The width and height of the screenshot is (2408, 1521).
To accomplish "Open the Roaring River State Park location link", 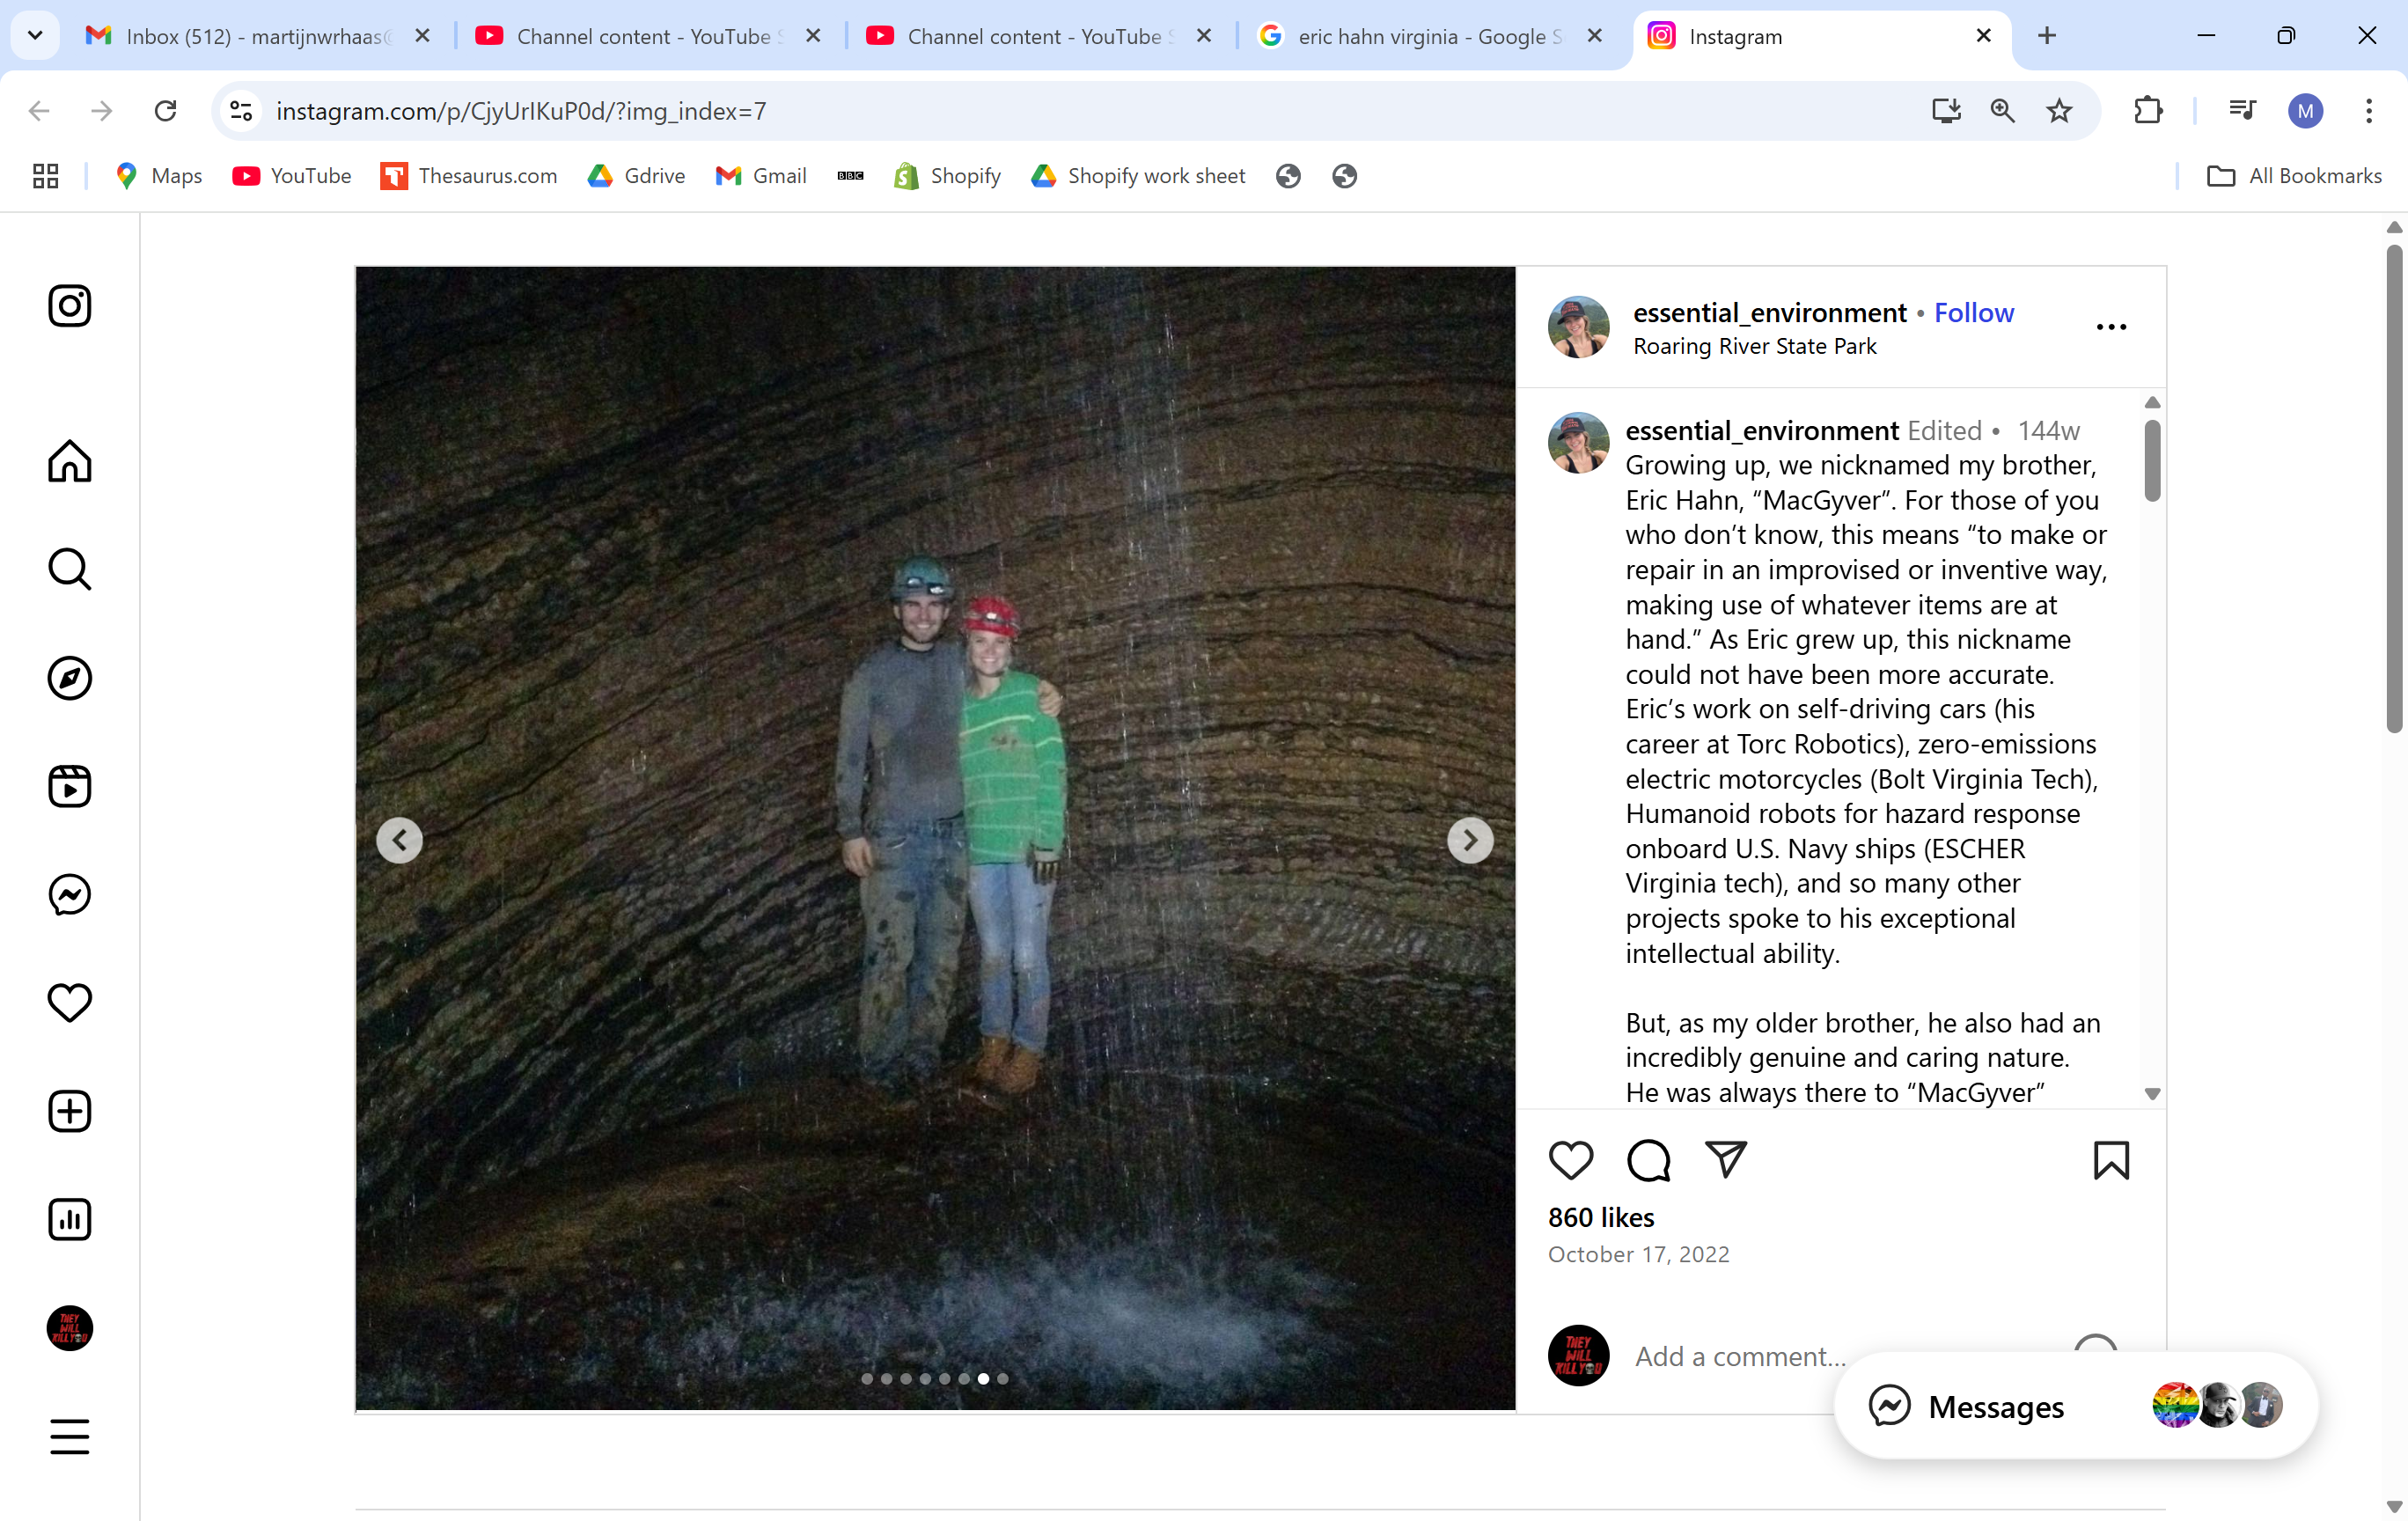I will pos(1754,346).
